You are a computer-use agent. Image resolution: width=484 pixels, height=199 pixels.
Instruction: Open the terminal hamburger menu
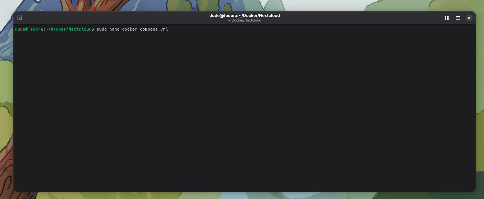(458, 18)
